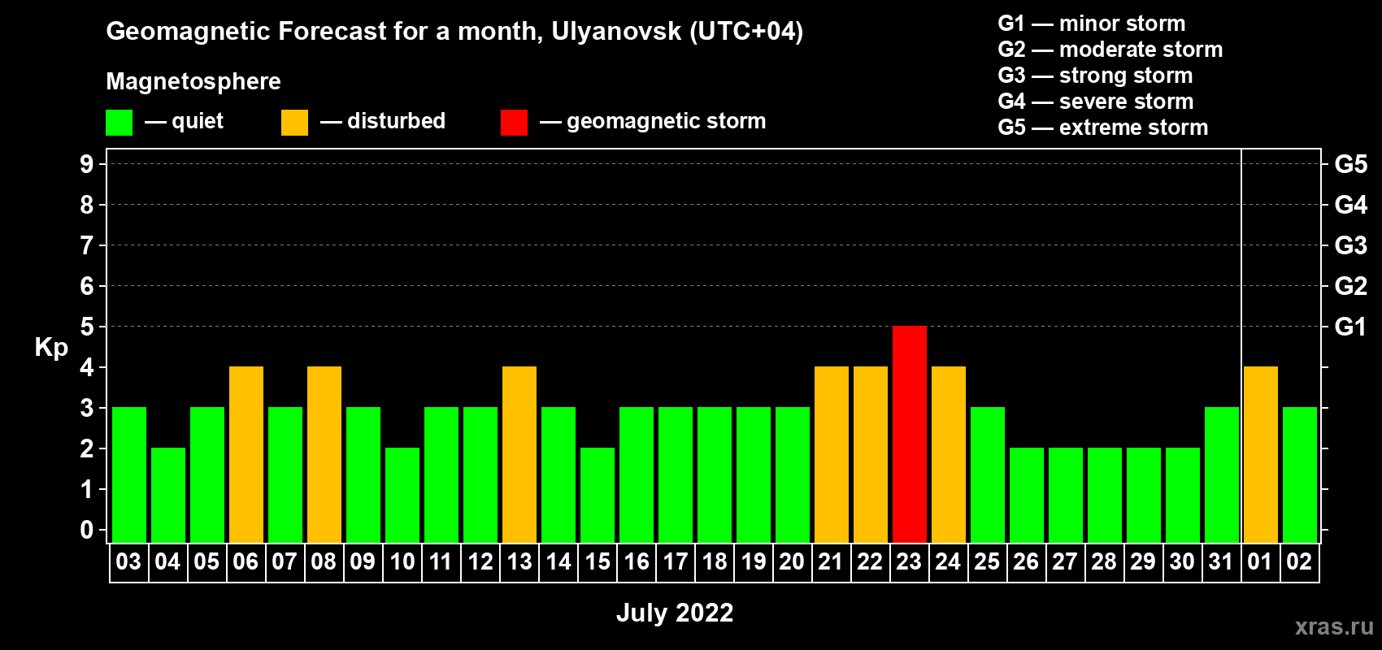Click the Kp axis label
The width and height of the screenshot is (1382, 650).
coord(51,347)
